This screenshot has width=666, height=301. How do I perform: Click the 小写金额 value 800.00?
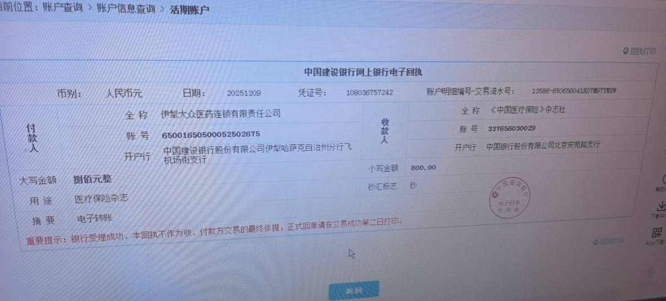423,168
